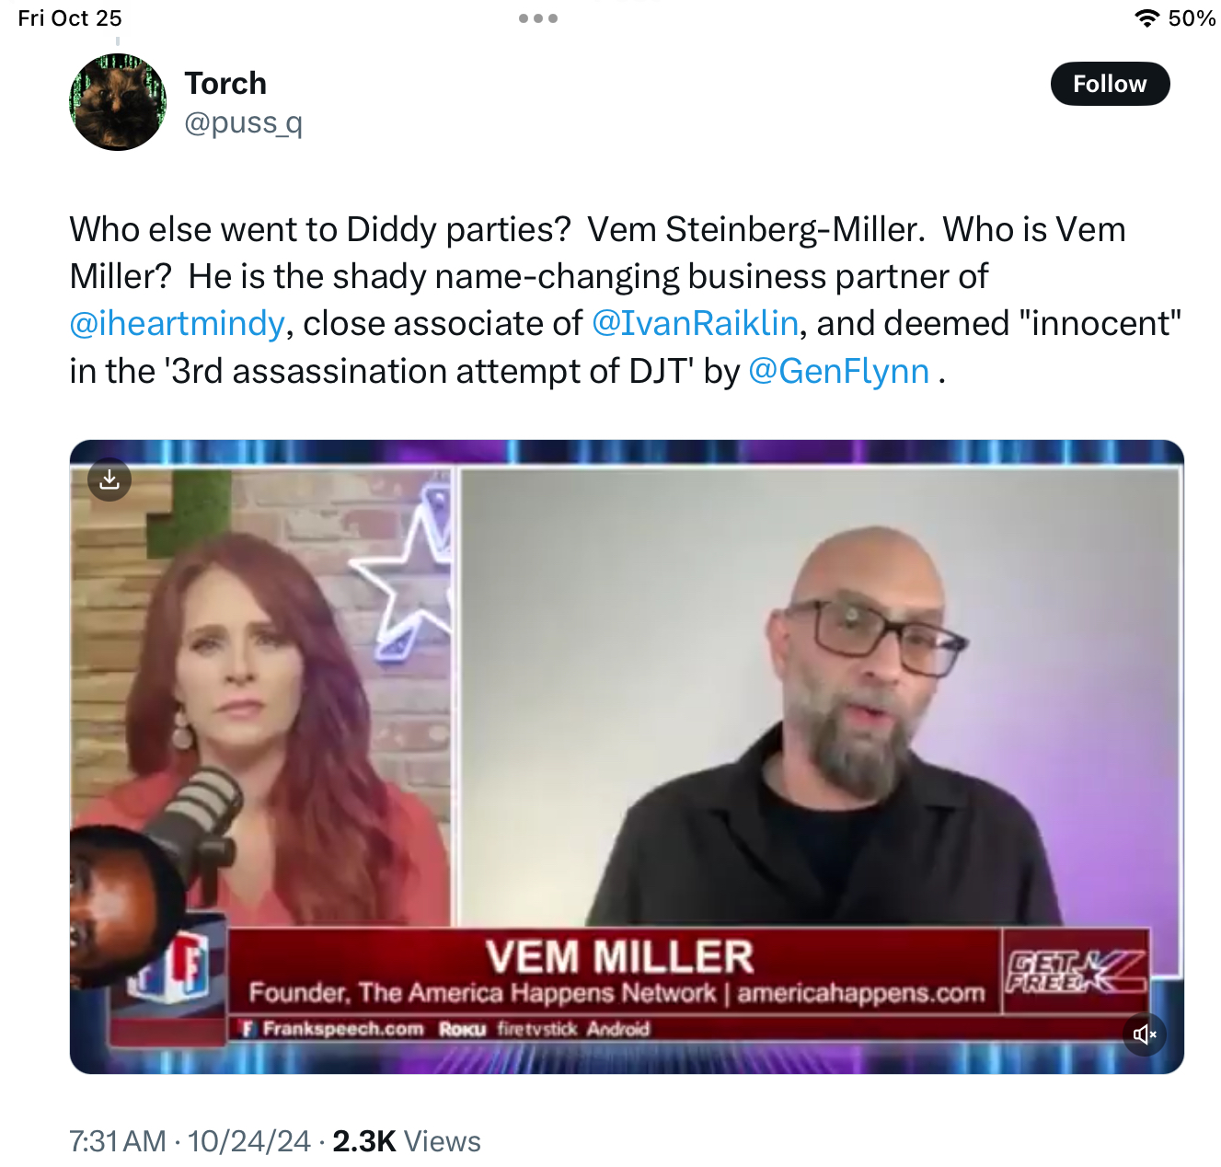Open the @GenFlynn mention link

[839, 371]
